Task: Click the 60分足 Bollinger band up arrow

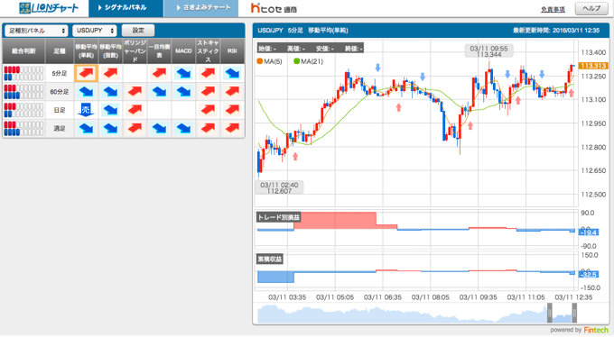Action: tap(135, 92)
